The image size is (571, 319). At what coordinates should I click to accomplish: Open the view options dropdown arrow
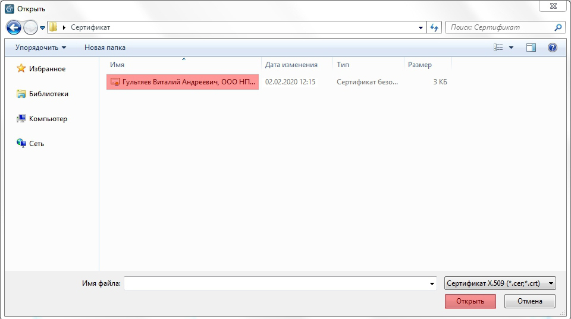tap(511, 48)
